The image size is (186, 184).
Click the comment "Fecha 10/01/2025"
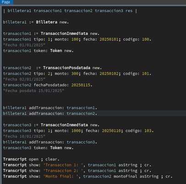click(x=24, y=137)
